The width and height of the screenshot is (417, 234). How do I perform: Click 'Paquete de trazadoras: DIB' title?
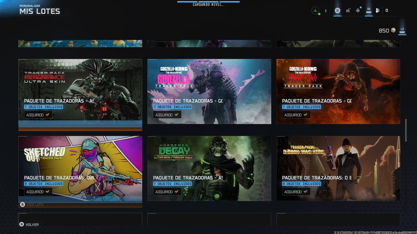59,177
